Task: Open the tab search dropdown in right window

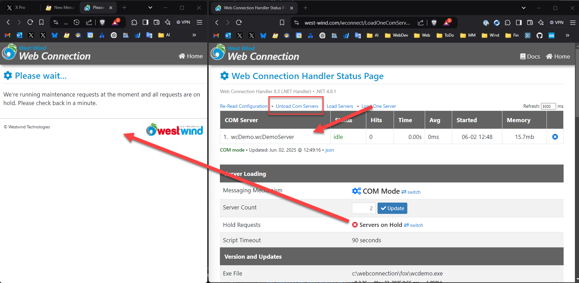Action: [523, 8]
